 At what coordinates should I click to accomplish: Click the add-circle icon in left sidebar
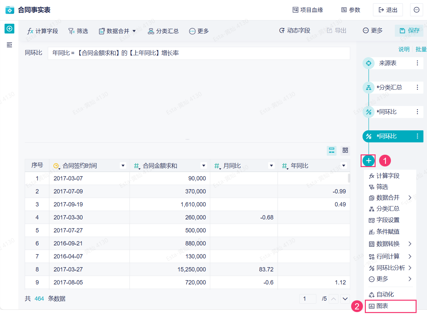point(9,29)
